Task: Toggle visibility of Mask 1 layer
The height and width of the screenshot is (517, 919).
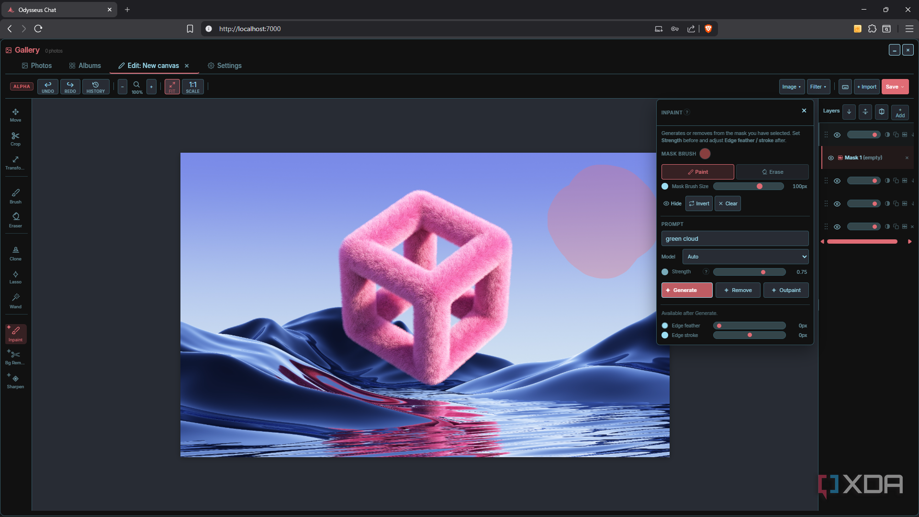Action: point(831,158)
